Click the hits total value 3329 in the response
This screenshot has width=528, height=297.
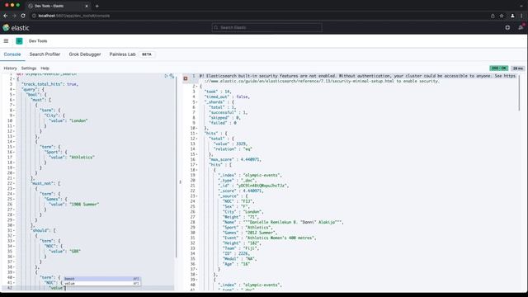coord(241,144)
